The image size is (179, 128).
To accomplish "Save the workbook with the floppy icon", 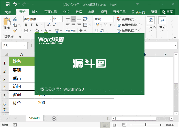I will [8, 4].
